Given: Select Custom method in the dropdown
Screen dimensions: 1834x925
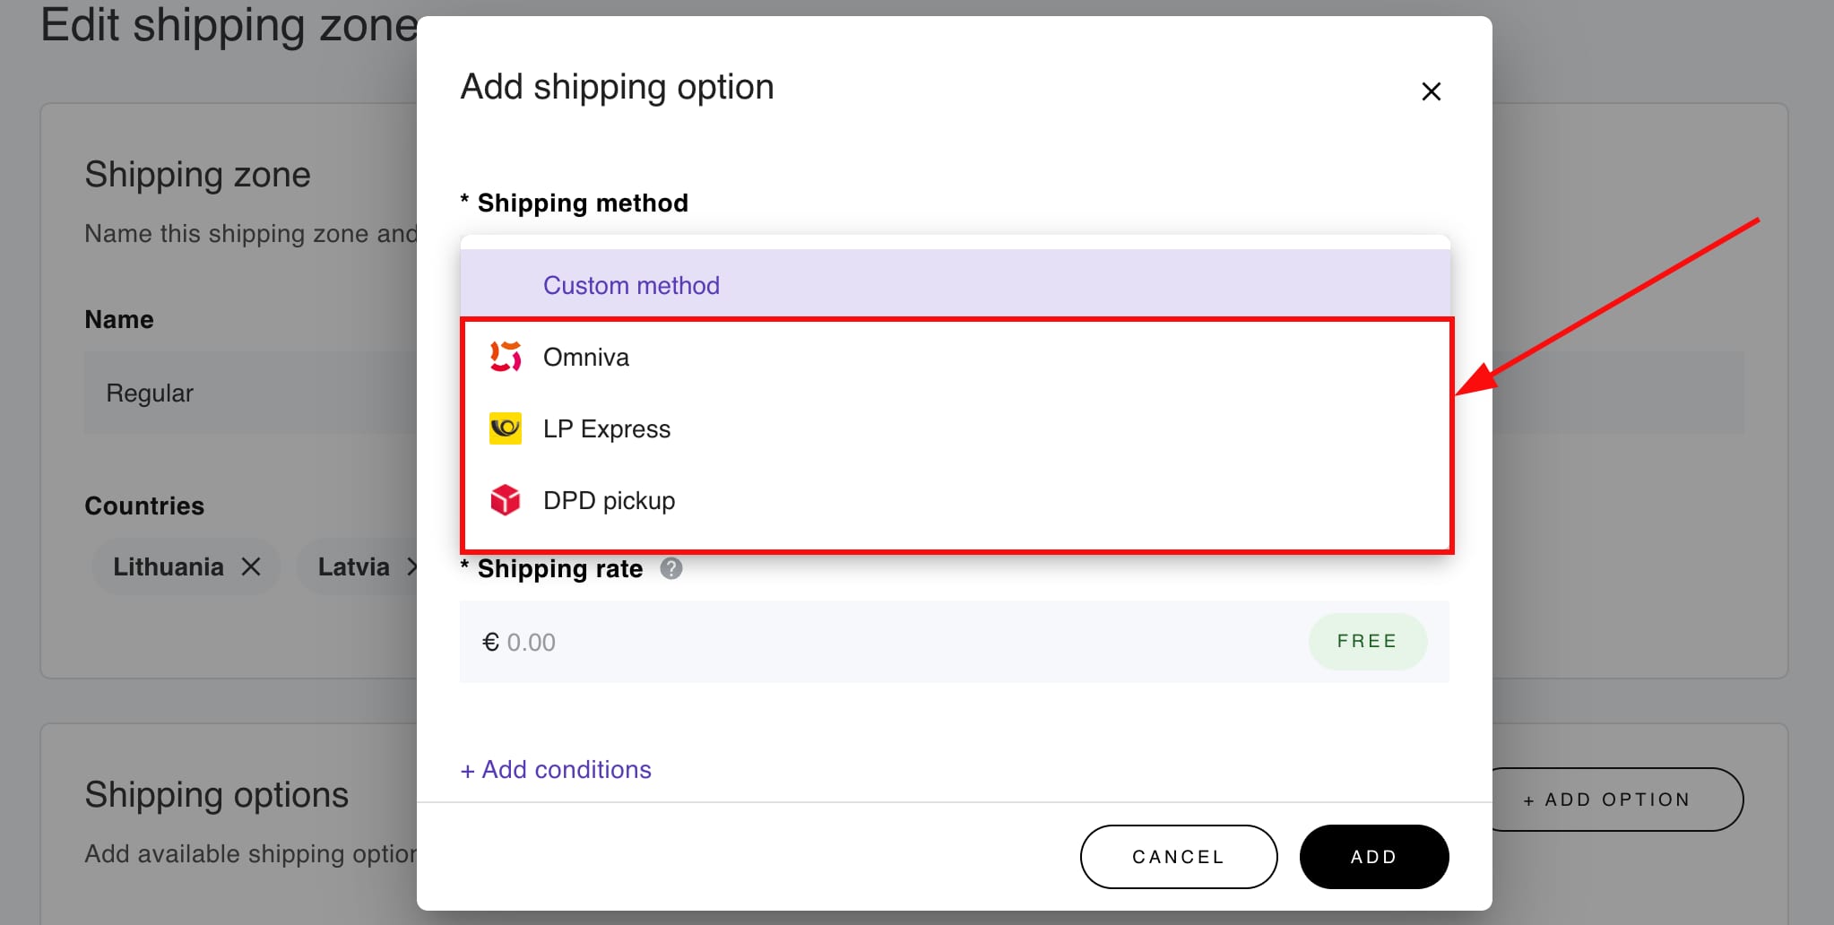Looking at the screenshot, I should [630, 285].
